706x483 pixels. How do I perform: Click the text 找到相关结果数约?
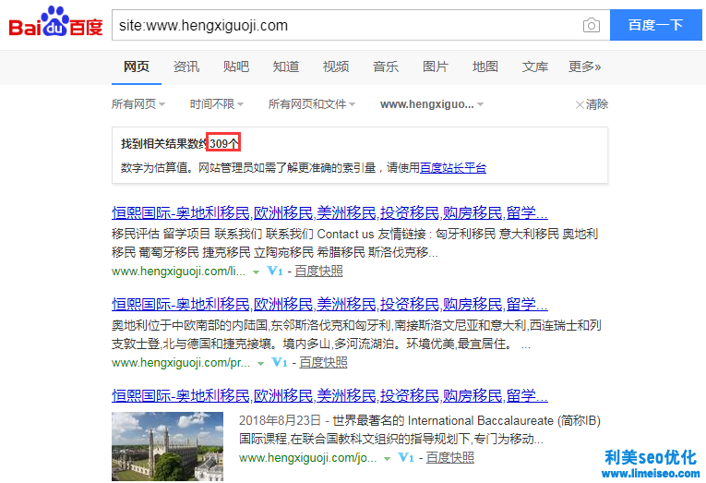164,144
